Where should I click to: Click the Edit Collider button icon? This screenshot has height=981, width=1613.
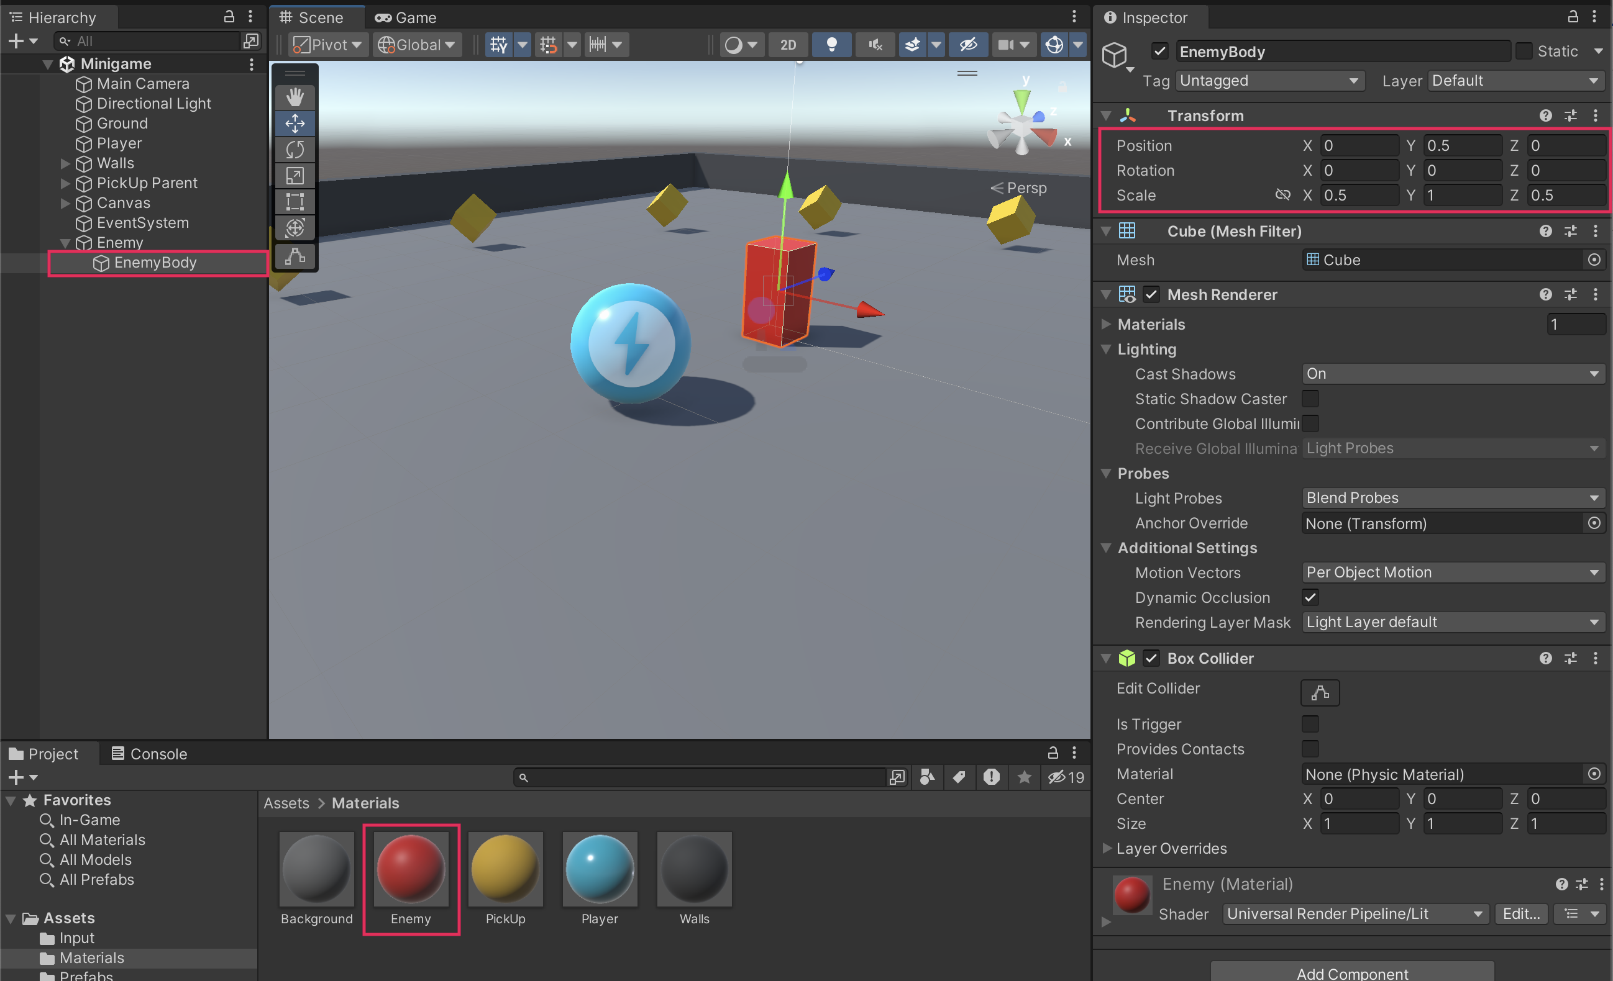pyautogui.click(x=1319, y=692)
